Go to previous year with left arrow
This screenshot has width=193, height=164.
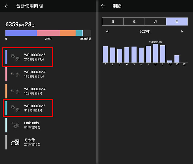click(107, 31)
